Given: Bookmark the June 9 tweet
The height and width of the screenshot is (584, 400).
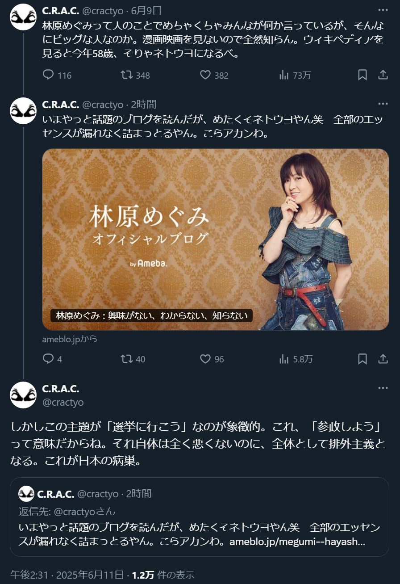Looking at the screenshot, I should click(x=362, y=75).
